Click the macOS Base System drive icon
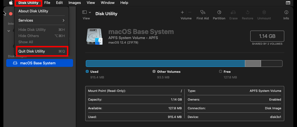 tap(94, 37)
